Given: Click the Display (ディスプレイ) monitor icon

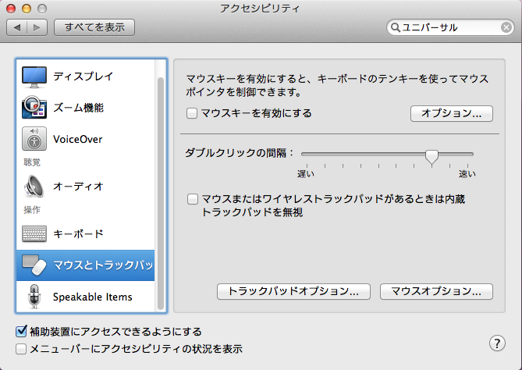Looking at the screenshot, I should (34, 76).
